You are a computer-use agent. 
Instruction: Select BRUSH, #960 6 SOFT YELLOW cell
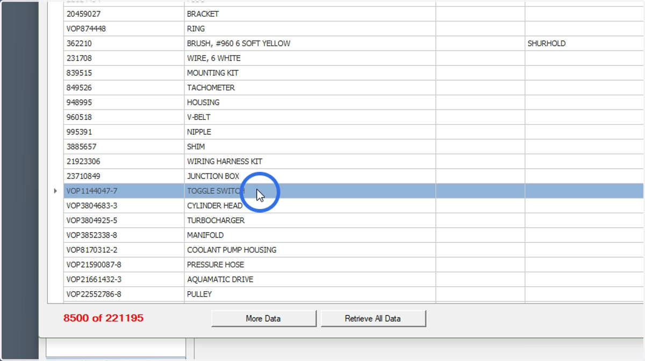point(310,44)
